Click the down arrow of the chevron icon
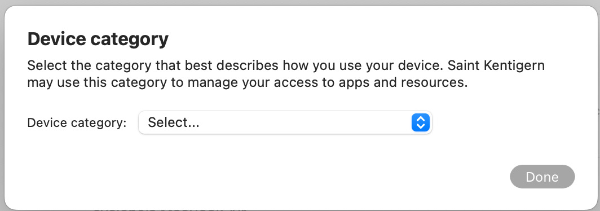Viewport: 600px width, 211px height. pyautogui.click(x=421, y=127)
